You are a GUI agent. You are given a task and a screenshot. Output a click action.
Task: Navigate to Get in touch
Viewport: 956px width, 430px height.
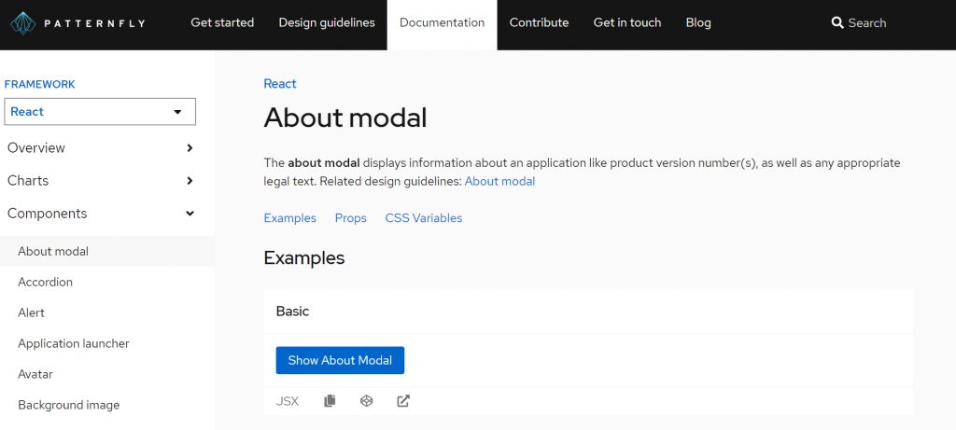[627, 23]
